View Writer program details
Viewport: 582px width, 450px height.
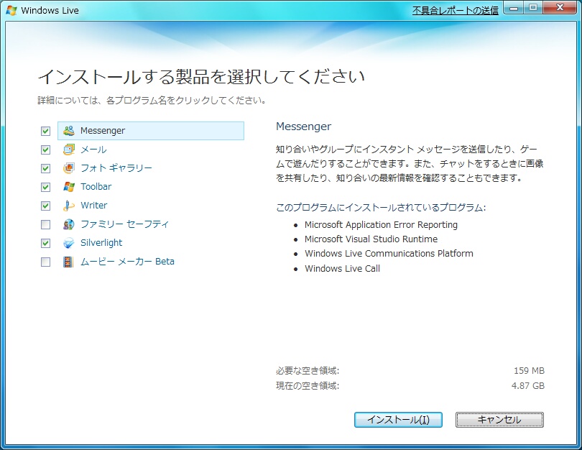click(x=94, y=206)
